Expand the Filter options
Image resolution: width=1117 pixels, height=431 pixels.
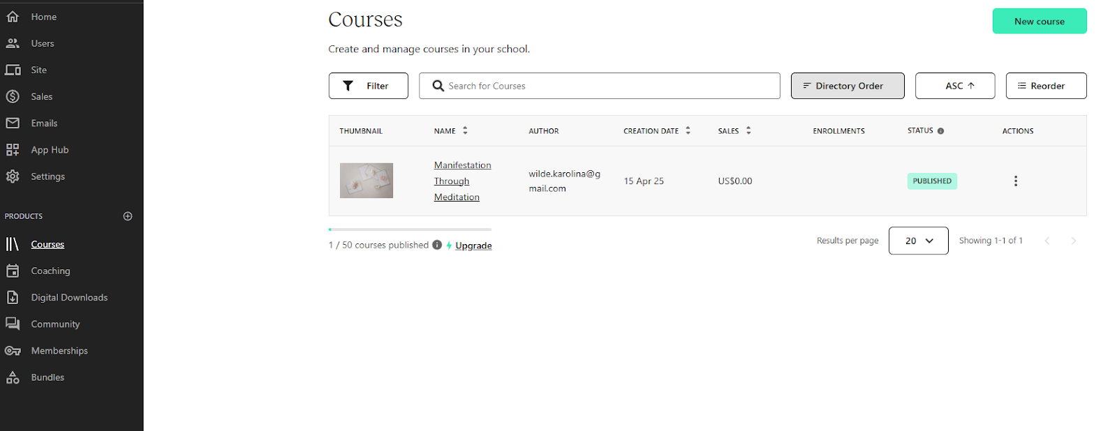tap(368, 86)
